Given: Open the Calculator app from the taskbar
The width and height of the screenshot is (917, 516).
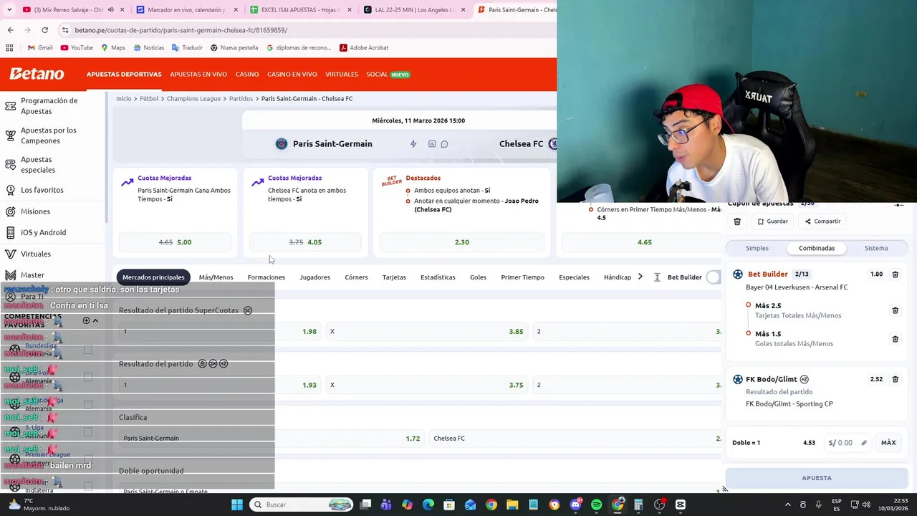Looking at the screenshot, I should 638,505.
